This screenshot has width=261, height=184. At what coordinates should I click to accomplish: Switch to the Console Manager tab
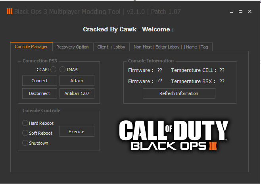(31, 46)
